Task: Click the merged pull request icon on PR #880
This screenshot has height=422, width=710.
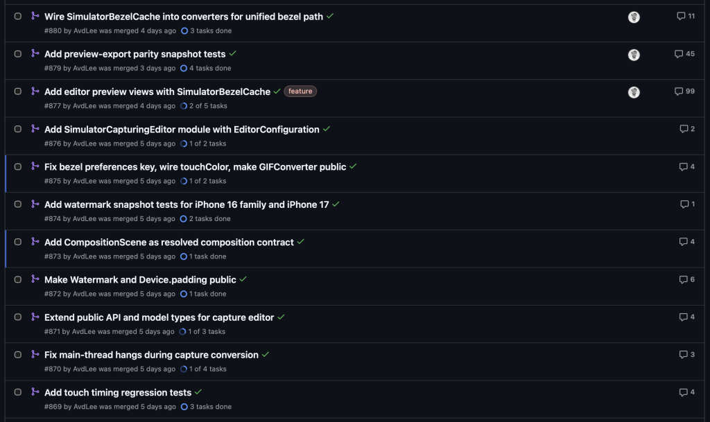Action: click(35, 16)
